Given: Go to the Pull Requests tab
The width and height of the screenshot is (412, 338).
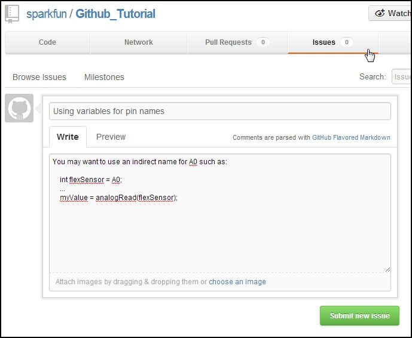Looking at the screenshot, I should [x=228, y=42].
